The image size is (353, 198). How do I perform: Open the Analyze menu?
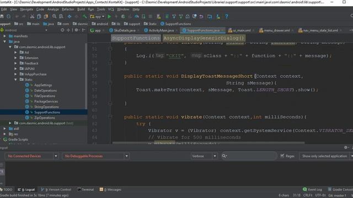tap(53, 9)
